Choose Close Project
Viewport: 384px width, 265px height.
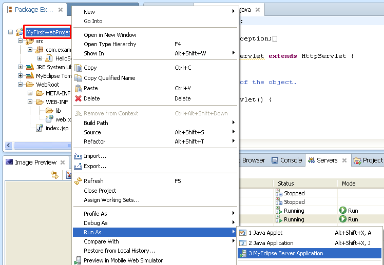155,191
